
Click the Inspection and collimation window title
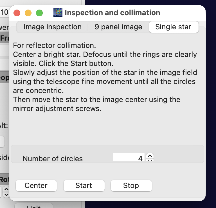112,13
